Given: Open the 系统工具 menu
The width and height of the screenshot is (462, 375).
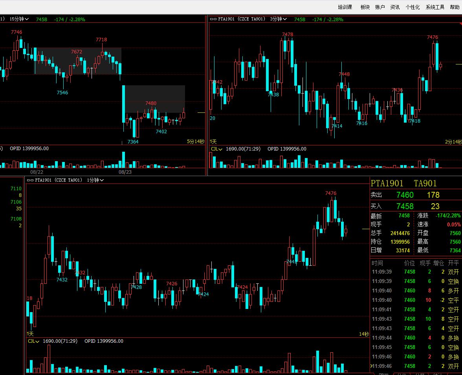Looking at the screenshot, I should (x=435, y=7).
